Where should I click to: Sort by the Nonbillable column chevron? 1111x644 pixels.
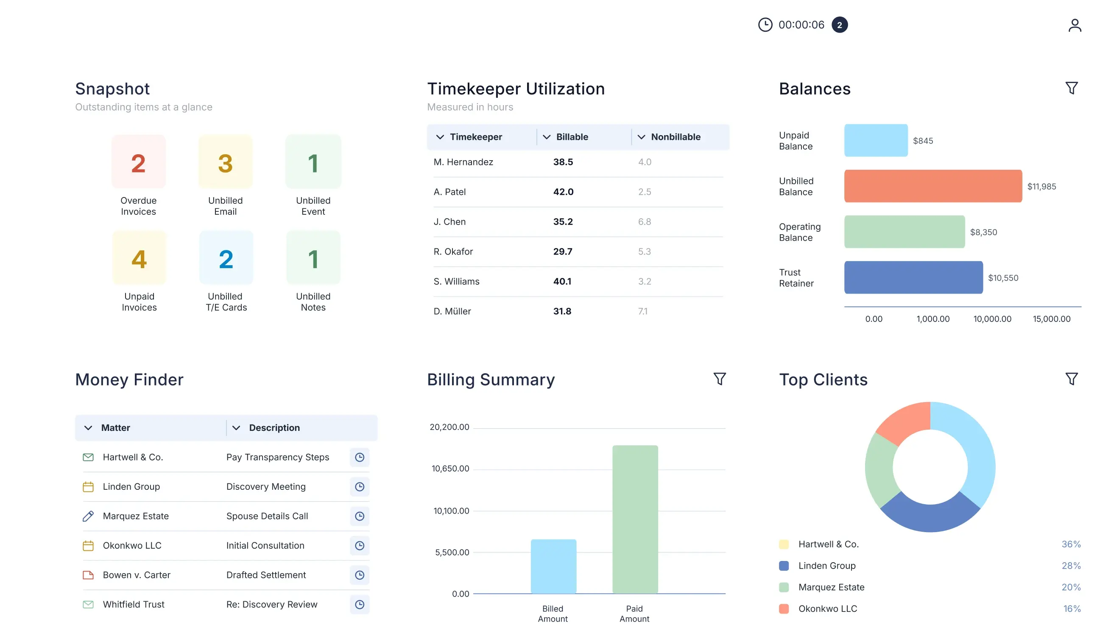tap(641, 137)
